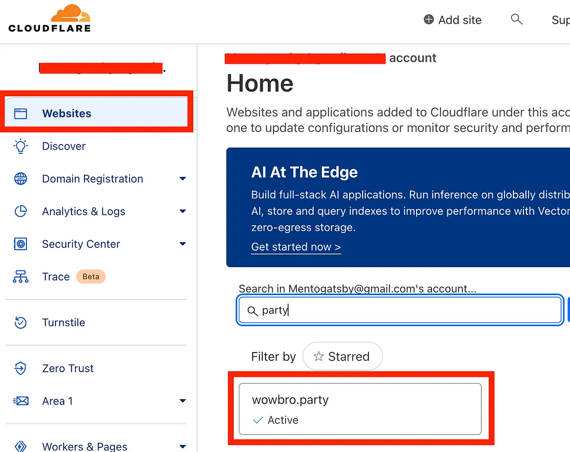Click the green Active checkmark icon
This screenshot has height=452, width=570.
click(x=258, y=420)
